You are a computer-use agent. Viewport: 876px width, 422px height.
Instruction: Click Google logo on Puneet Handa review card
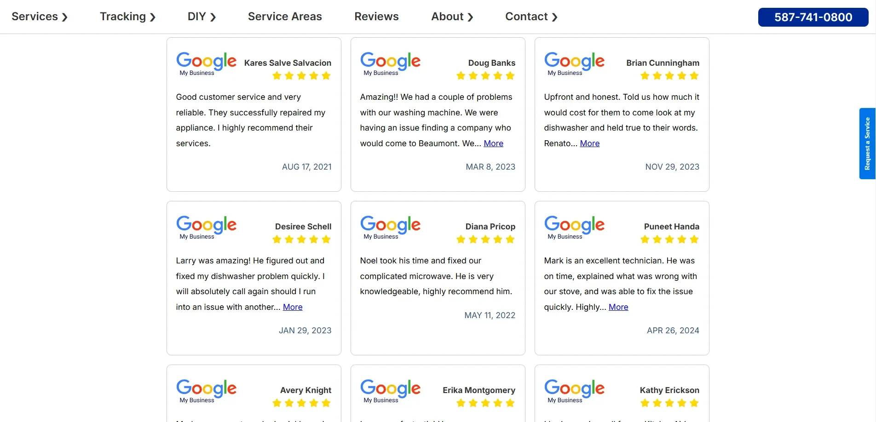(574, 227)
